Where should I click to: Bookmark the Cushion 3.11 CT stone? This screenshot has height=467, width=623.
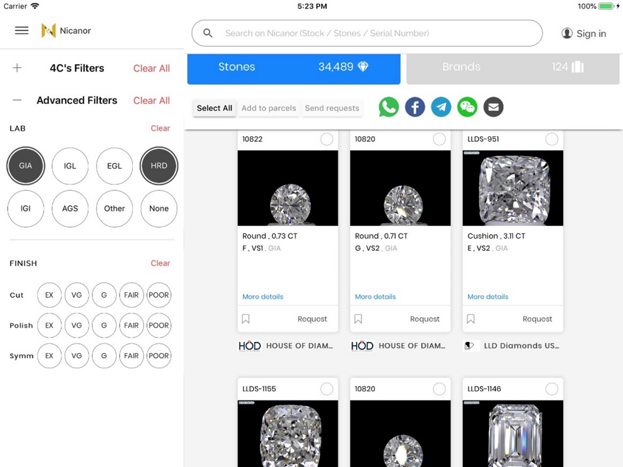471,319
